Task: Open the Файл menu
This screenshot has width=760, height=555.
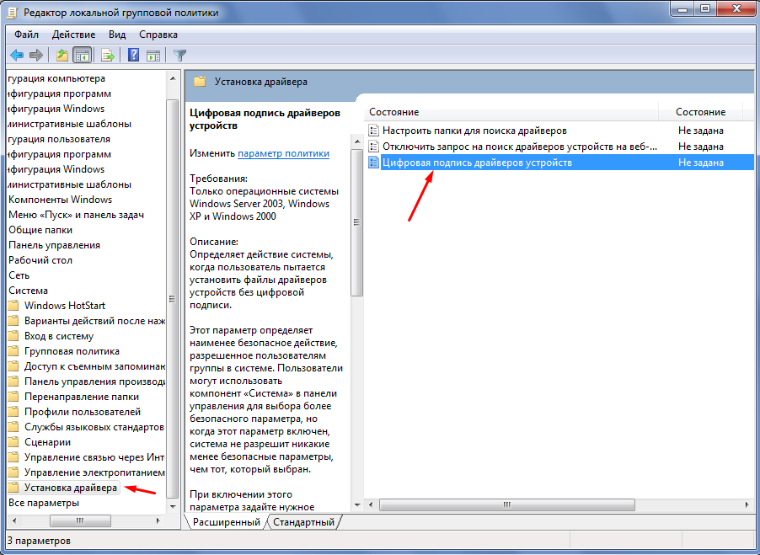Action: [x=27, y=35]
